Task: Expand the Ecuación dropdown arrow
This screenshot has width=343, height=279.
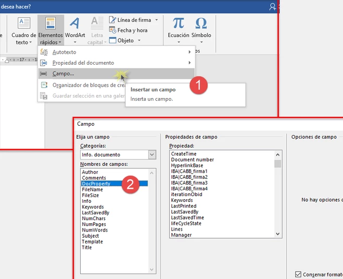Action: 178,42
